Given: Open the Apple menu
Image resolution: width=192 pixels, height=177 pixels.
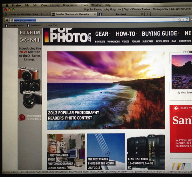Looking at the screenshot, I should coord(7,5).
